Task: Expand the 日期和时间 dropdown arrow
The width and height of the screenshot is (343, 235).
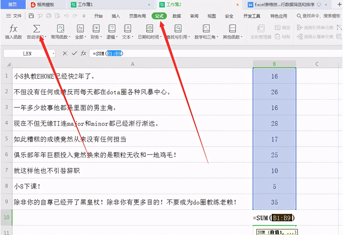Action: (x=161, y=37)
